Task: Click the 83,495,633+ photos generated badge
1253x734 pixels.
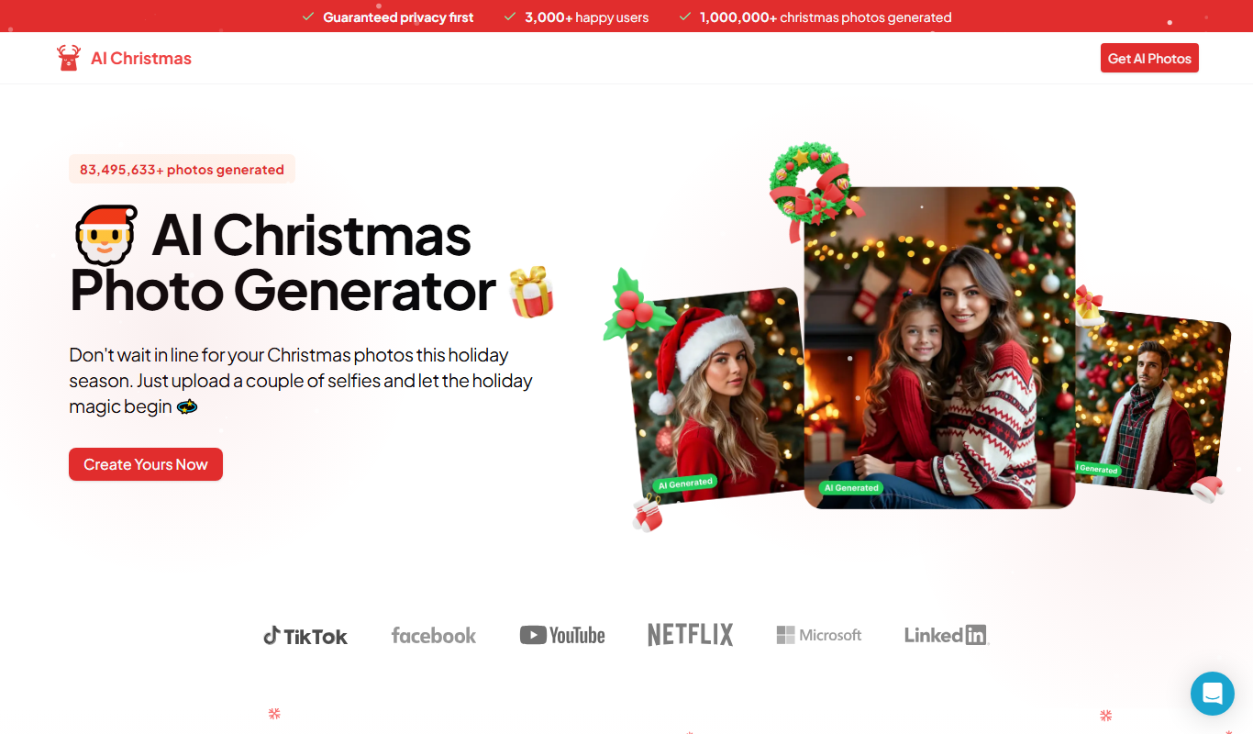Action: (x=182, y=170)
